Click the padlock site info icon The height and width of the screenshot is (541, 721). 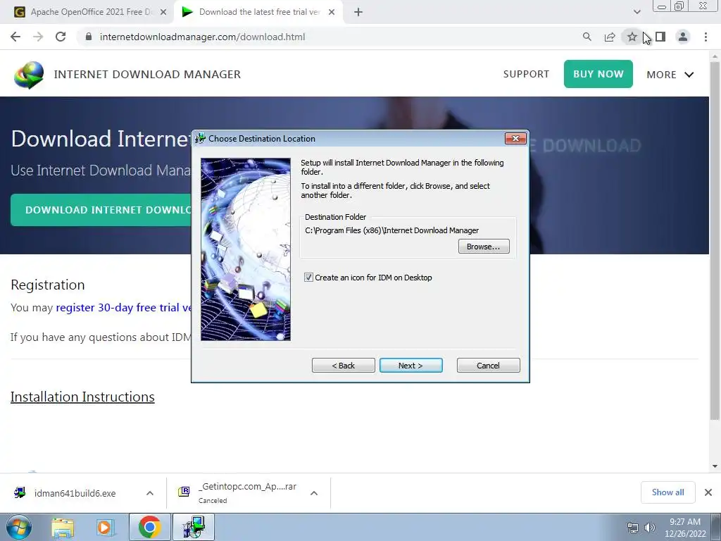(x=89, y=37)
